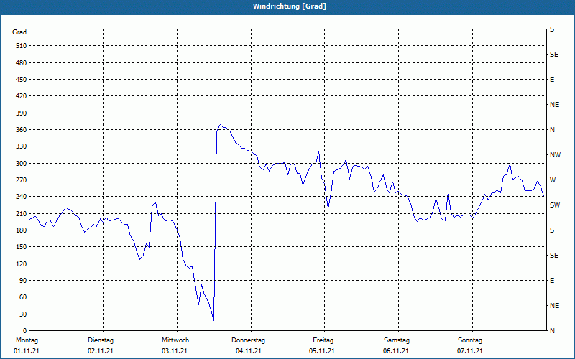Screen dimensions: 575x359
Task: Choose the 60 degree axis label
Action: [22, 297]
